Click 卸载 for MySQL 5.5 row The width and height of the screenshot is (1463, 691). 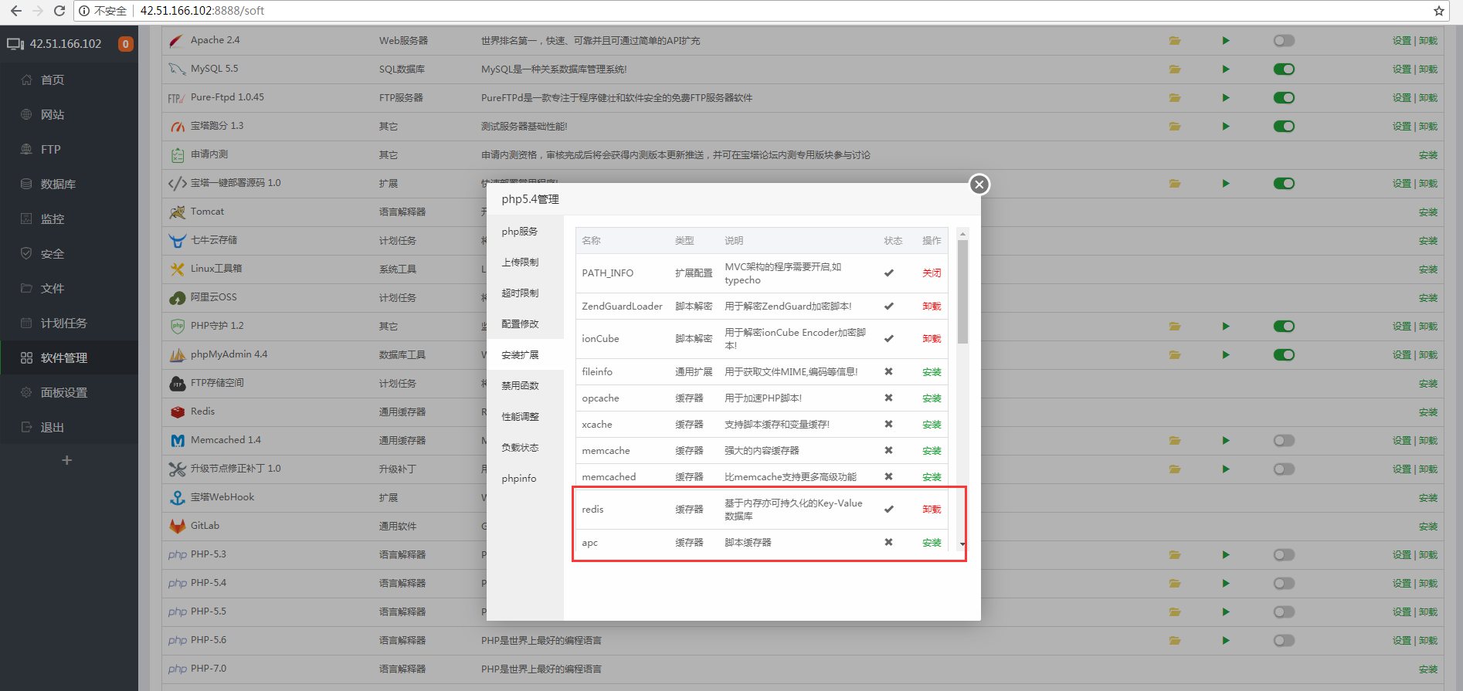[x=1428, y=69]
